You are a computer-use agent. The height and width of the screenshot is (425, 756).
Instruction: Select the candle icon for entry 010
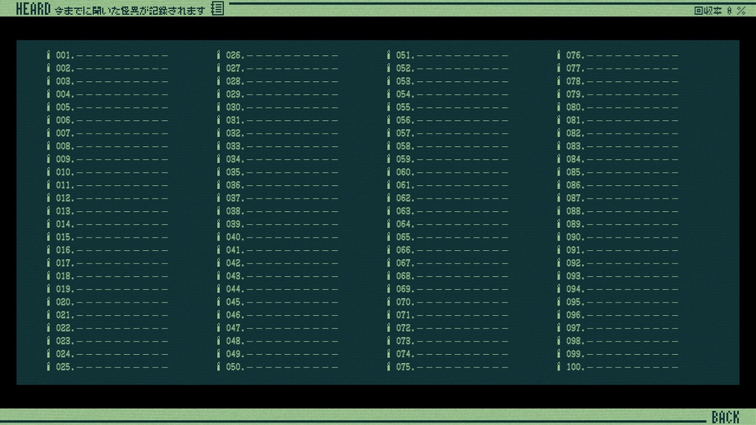[48, 172]
